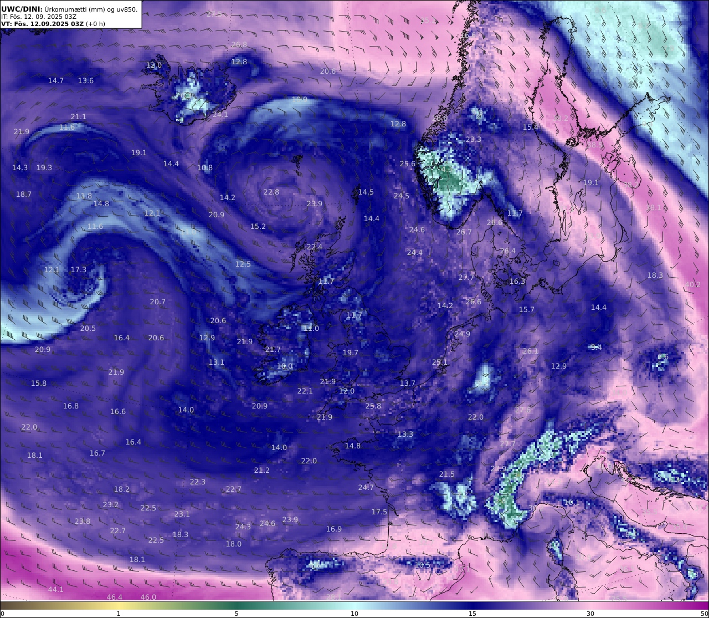
Task: Click the map value 25.8
Action: tap(373, 406)
